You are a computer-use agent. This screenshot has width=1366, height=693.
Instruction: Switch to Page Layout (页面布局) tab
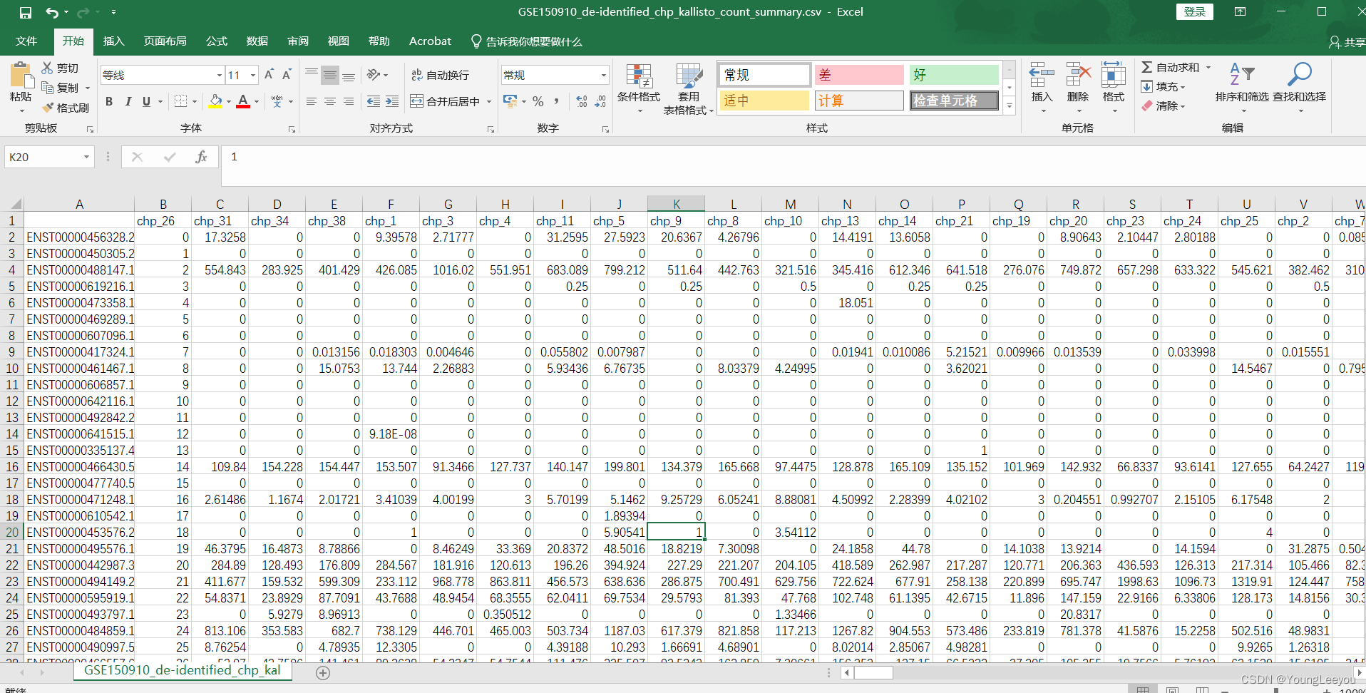pos(165,41)
